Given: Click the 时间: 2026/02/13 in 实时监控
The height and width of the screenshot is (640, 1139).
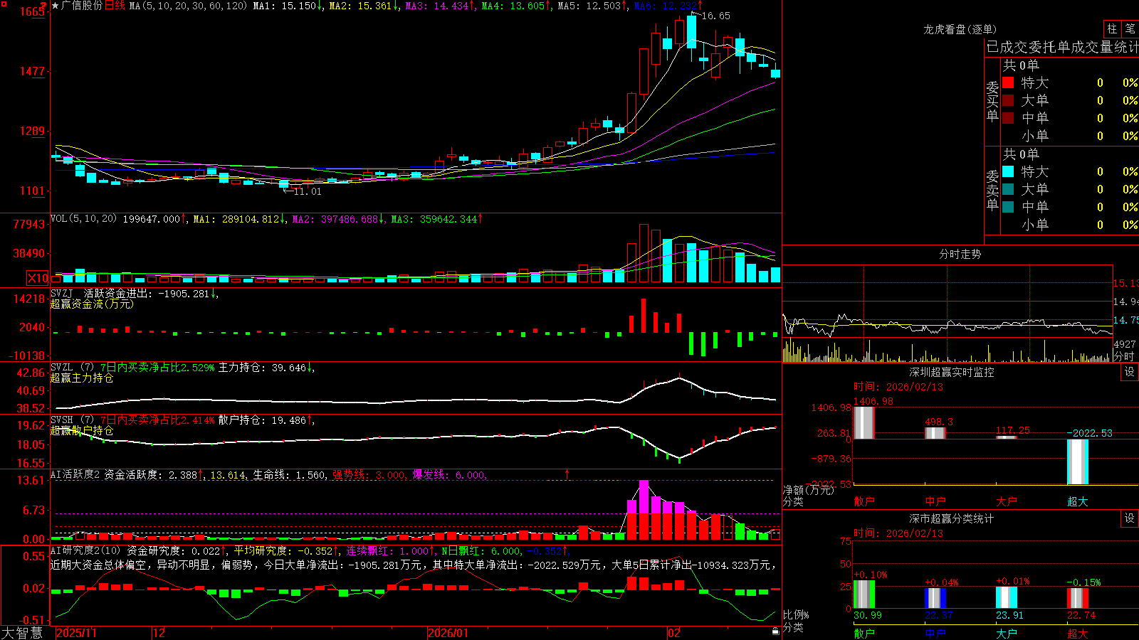Looking at the screenshot, I should click(898, 387).
